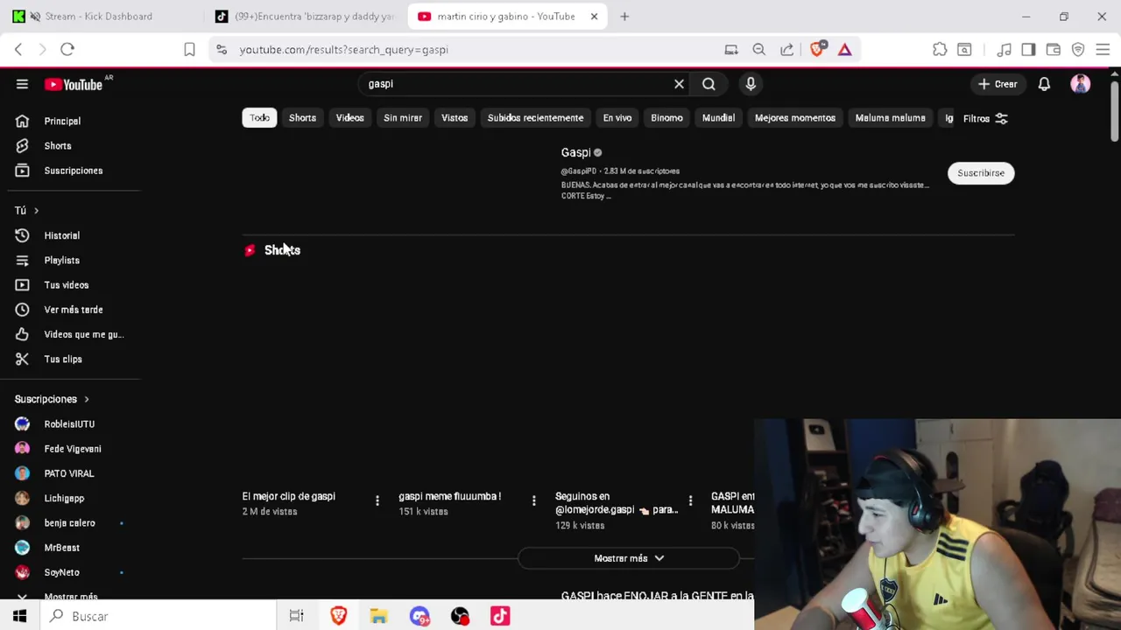Viewport: 1121px width, 630px height.
Task: Open a new browser tab
Action: coord(624,17)
